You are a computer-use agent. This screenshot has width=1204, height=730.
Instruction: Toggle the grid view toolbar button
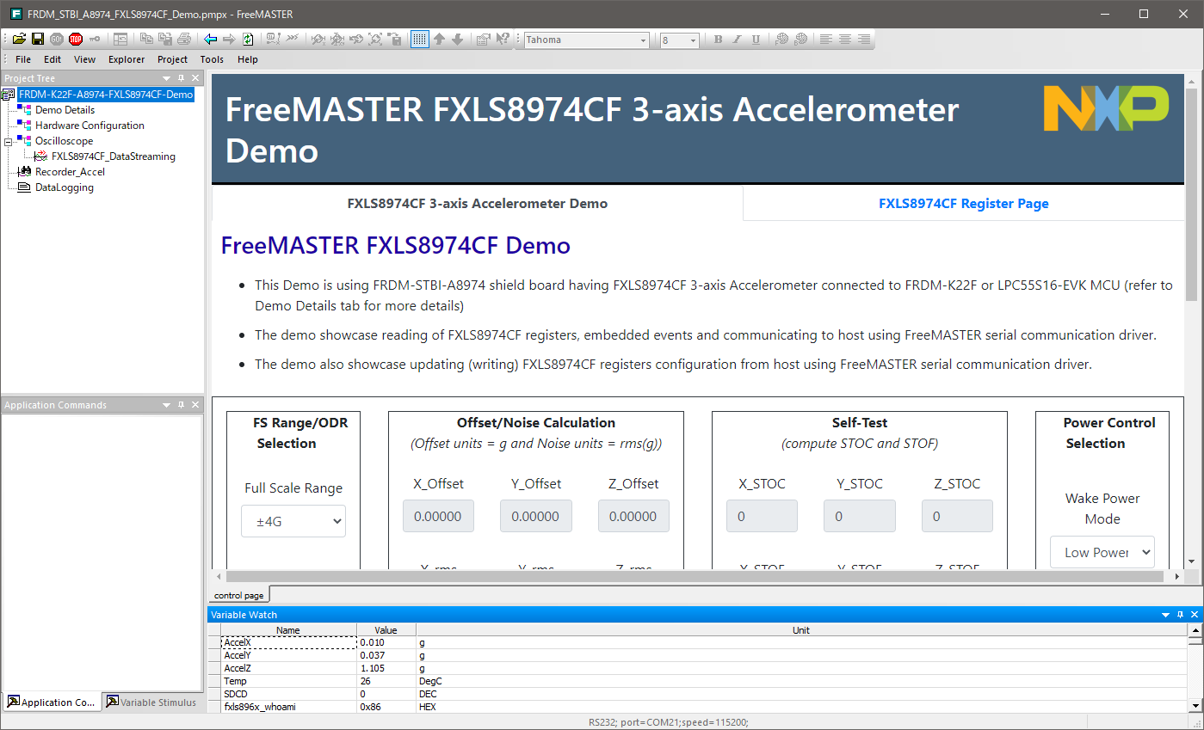(419, 39)
